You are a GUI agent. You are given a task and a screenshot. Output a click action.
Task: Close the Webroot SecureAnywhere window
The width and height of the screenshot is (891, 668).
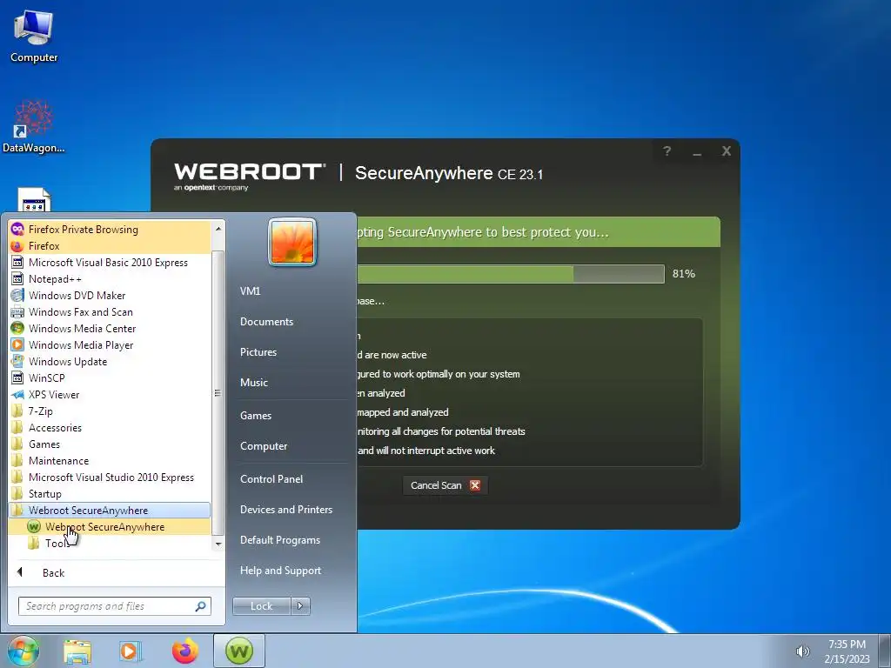click(727, 151)
